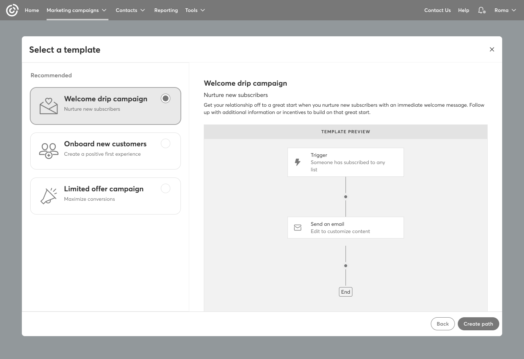Go to the Reporting tab
The height and width of the screenshot is (359, 524).
pos(166,10)
